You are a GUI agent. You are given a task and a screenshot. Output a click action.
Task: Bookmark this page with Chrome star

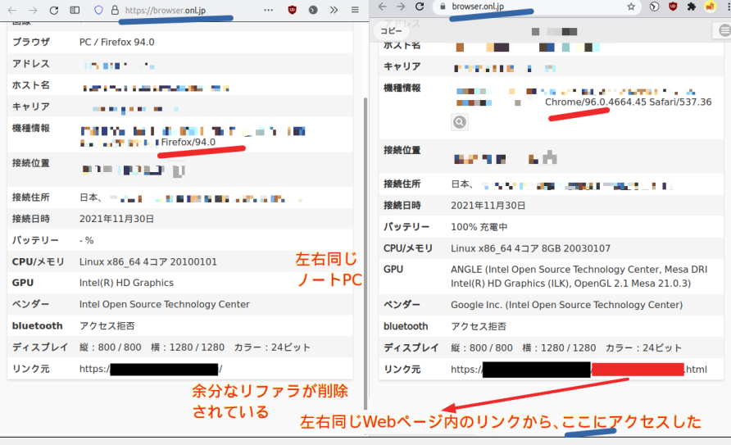[x=631, y=7]
